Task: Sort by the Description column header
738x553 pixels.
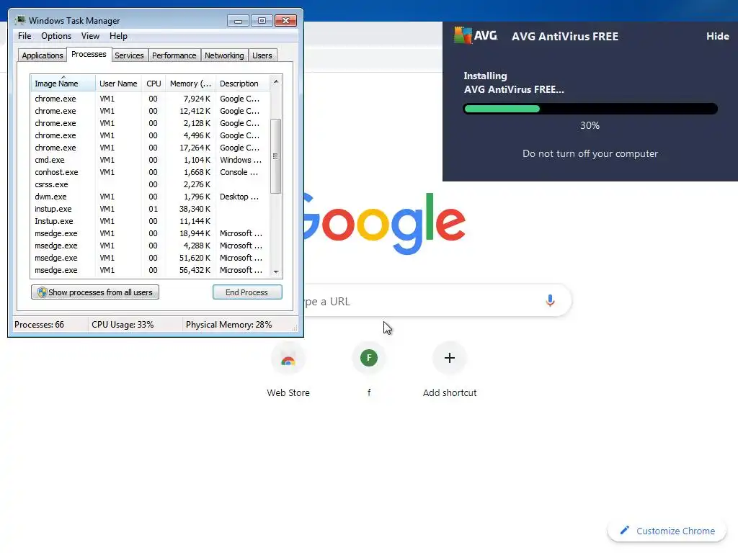Action: pos(242,84)
